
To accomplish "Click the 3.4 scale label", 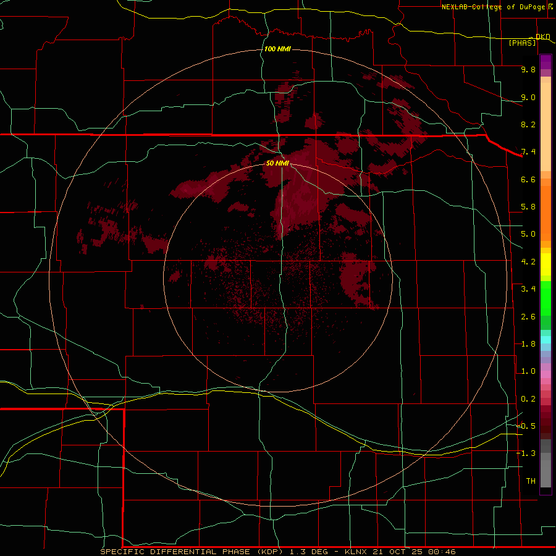I will click(528, 289).
